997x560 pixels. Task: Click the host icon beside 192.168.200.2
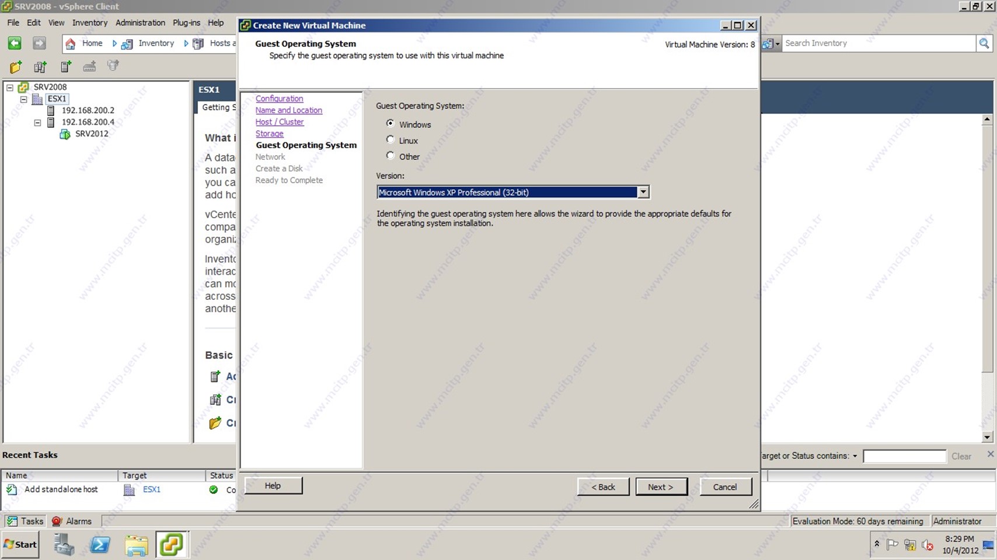(51, 110)
